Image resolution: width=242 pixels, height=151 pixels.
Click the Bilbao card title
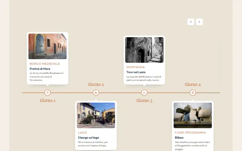click(179, 138)
